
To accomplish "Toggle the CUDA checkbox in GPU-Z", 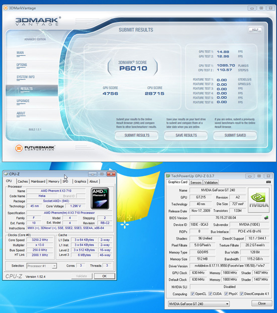I will coord(210,294).
